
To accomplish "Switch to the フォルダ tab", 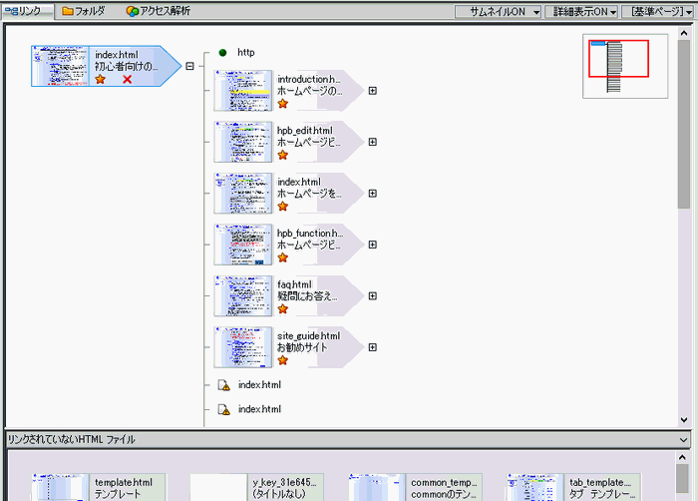I will pos(84,11).
